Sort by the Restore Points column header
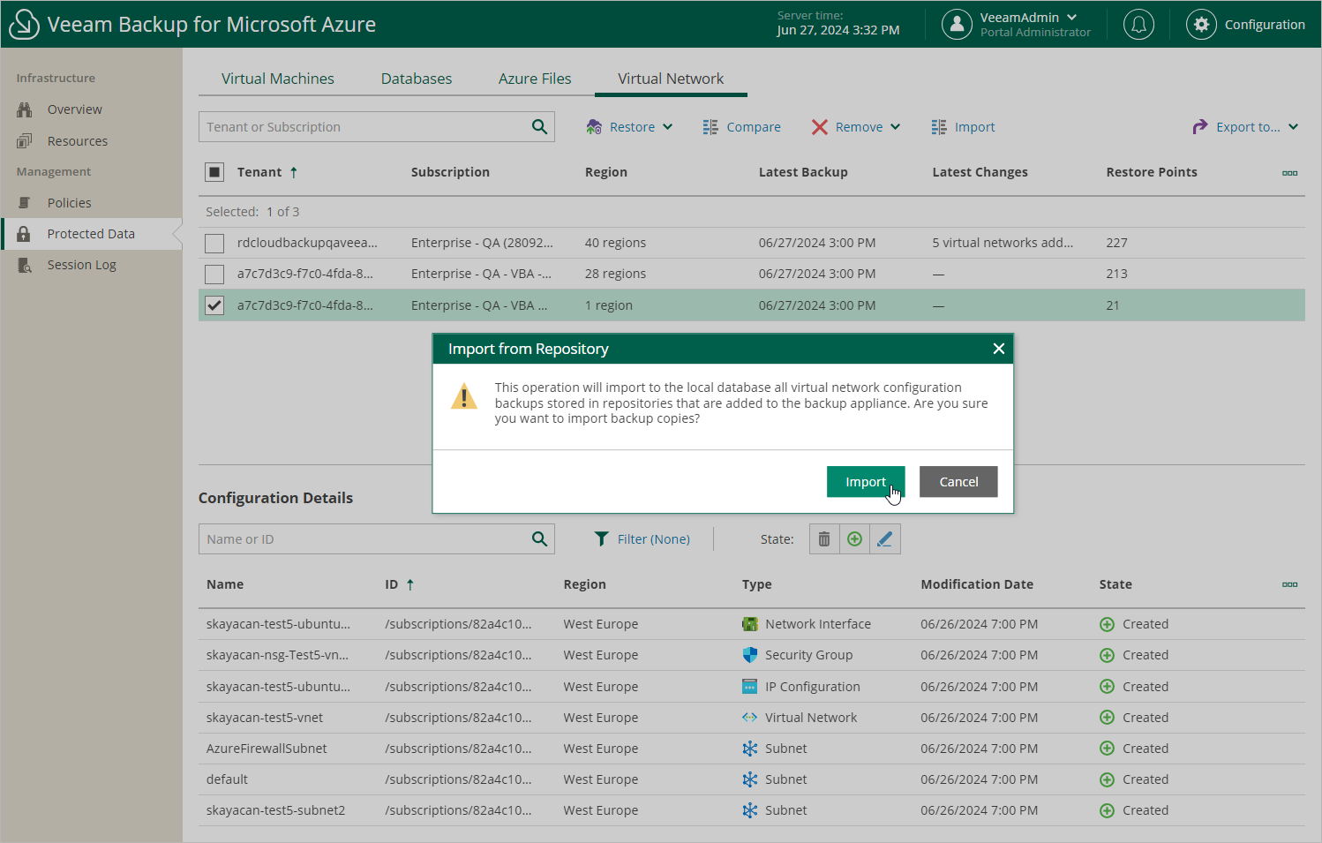Image resolution: width=1322 pixels, height=843 pixels. (1152, 172)
